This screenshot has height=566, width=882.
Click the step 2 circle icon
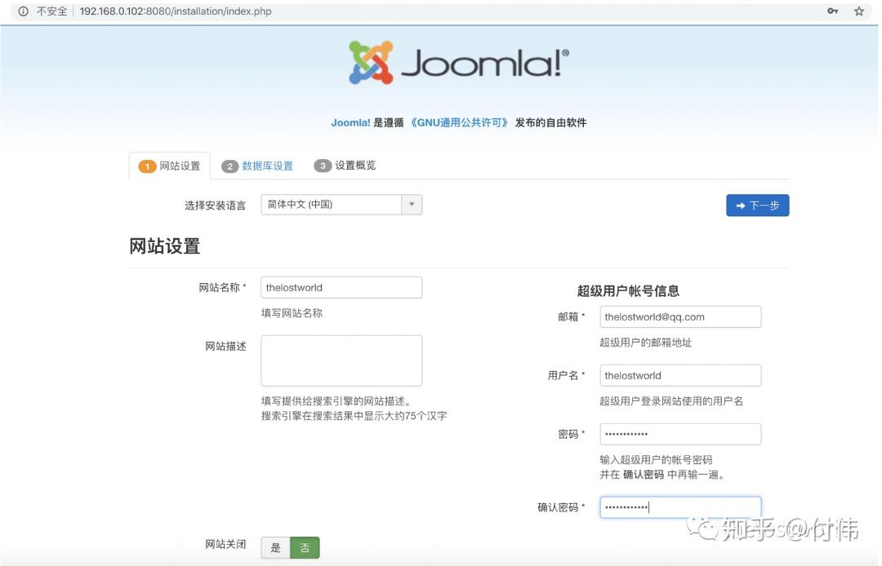point(231,165)
